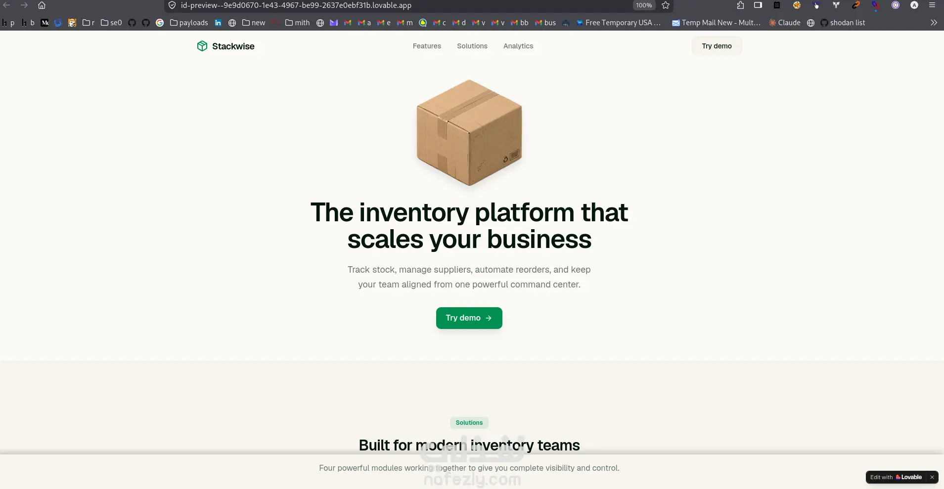
Task: Open the 'se0' bookmark folder
Action: pyautogui.click(x=111, y=23)
